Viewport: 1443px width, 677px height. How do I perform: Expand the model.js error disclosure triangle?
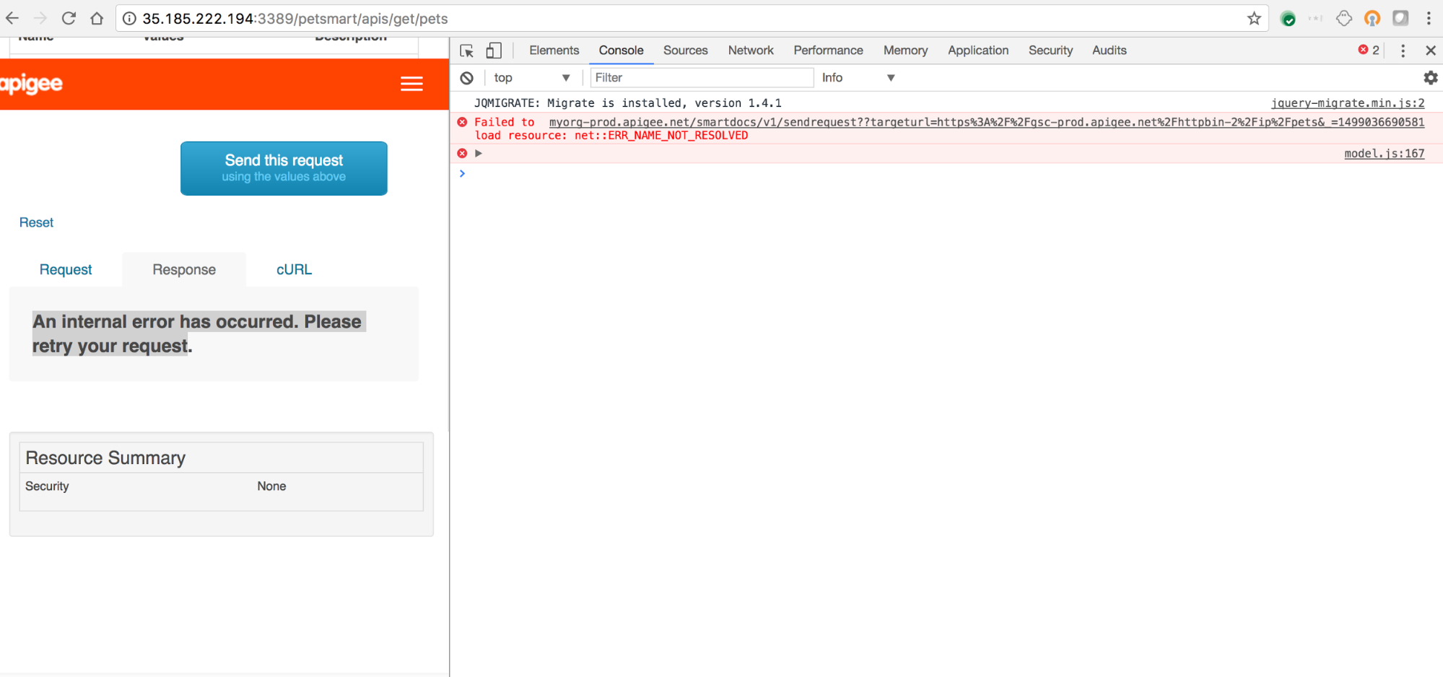point(479,153)
